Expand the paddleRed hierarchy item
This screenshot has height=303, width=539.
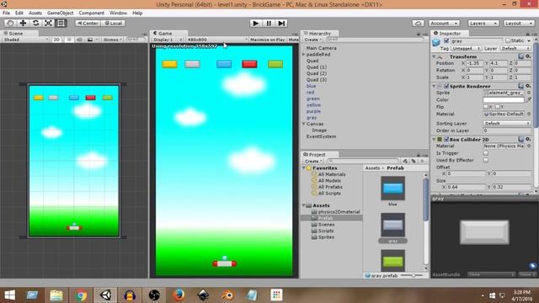[303, 54]
